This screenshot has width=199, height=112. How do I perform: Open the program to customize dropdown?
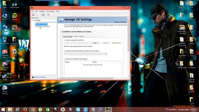pos(76,43)
